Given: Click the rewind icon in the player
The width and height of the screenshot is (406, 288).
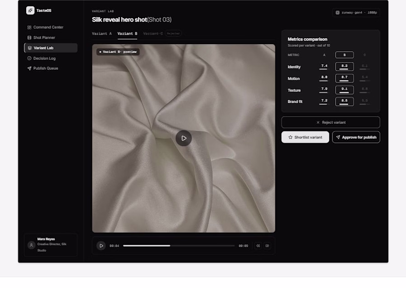Looking at the screenshot, I should (258, 246).
